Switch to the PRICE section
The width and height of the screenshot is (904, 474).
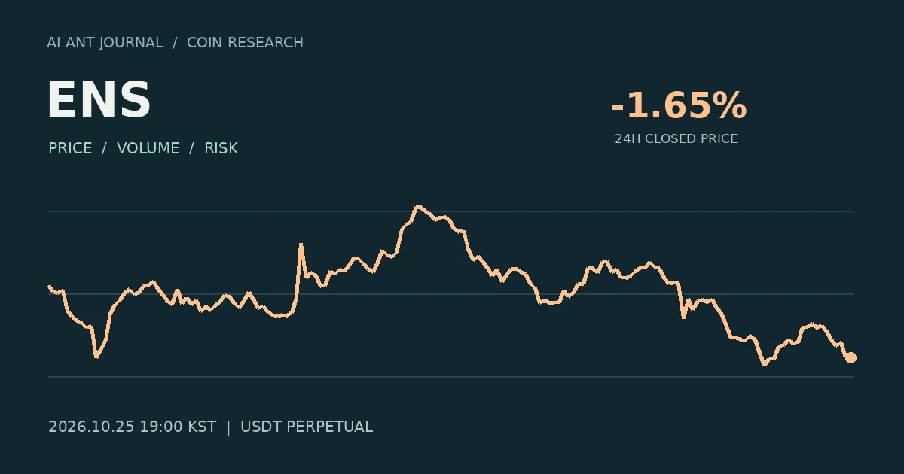(70, 148)
